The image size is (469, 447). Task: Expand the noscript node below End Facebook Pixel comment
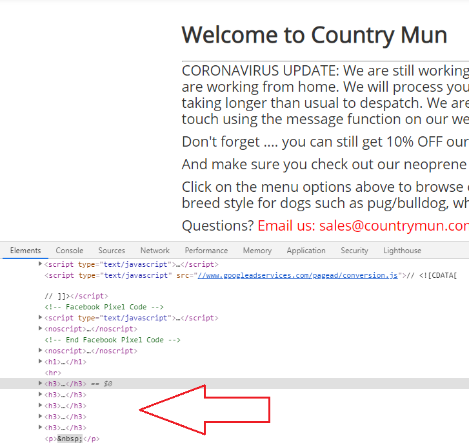click(40, 350)
